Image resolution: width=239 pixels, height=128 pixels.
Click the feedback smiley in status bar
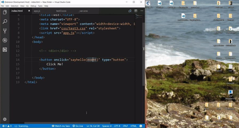click(x=141, y=126)
